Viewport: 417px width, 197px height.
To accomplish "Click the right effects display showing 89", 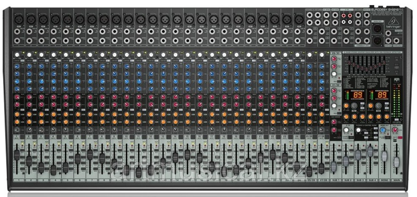I will [382, 95].
